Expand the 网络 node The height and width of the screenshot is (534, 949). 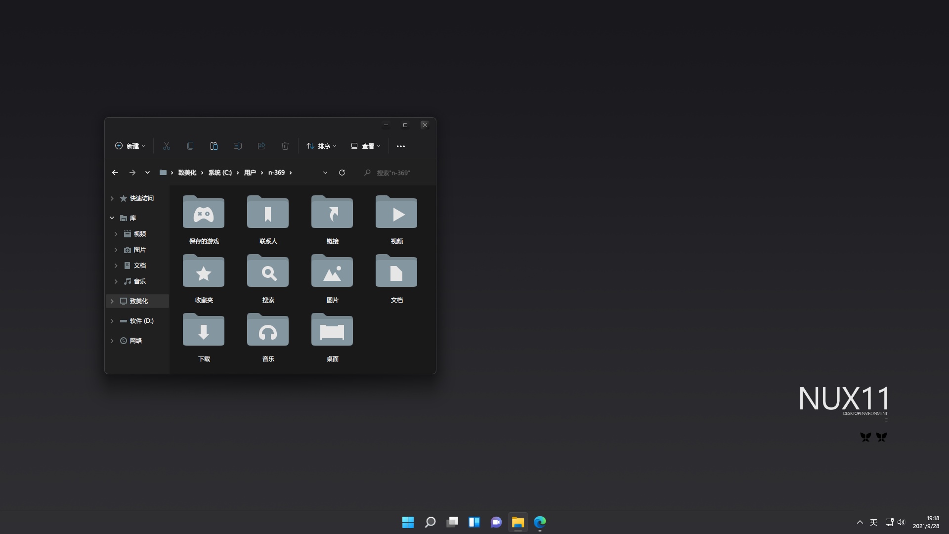pos(112,341)
